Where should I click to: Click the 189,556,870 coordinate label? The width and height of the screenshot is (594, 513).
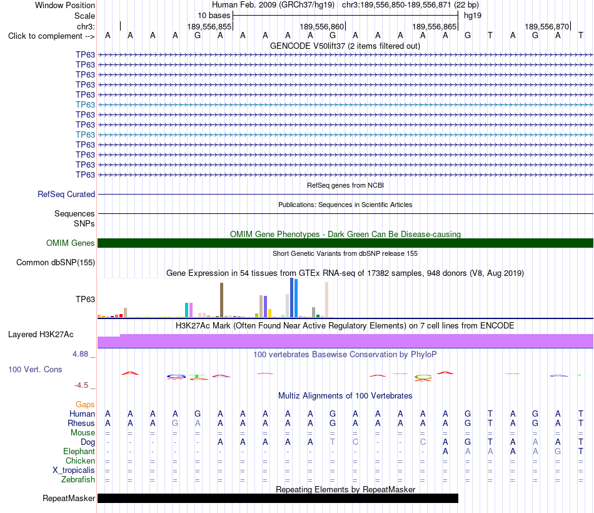click(x=546, y=26)
